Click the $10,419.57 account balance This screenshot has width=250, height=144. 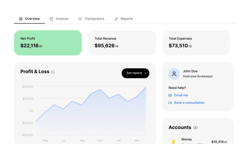[x=219, y=142]
